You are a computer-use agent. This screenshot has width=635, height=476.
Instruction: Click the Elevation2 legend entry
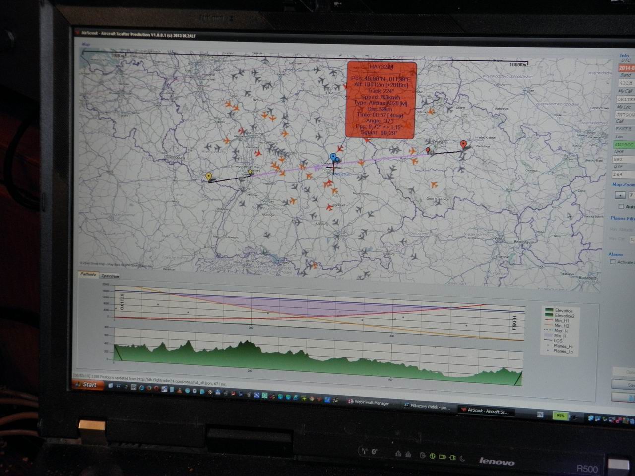(560, 316)
